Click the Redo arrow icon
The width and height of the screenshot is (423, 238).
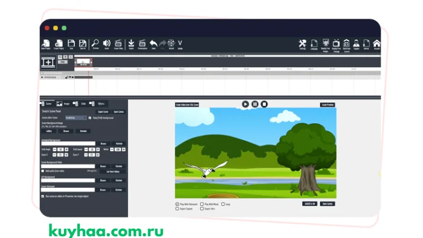pos(163,45)
